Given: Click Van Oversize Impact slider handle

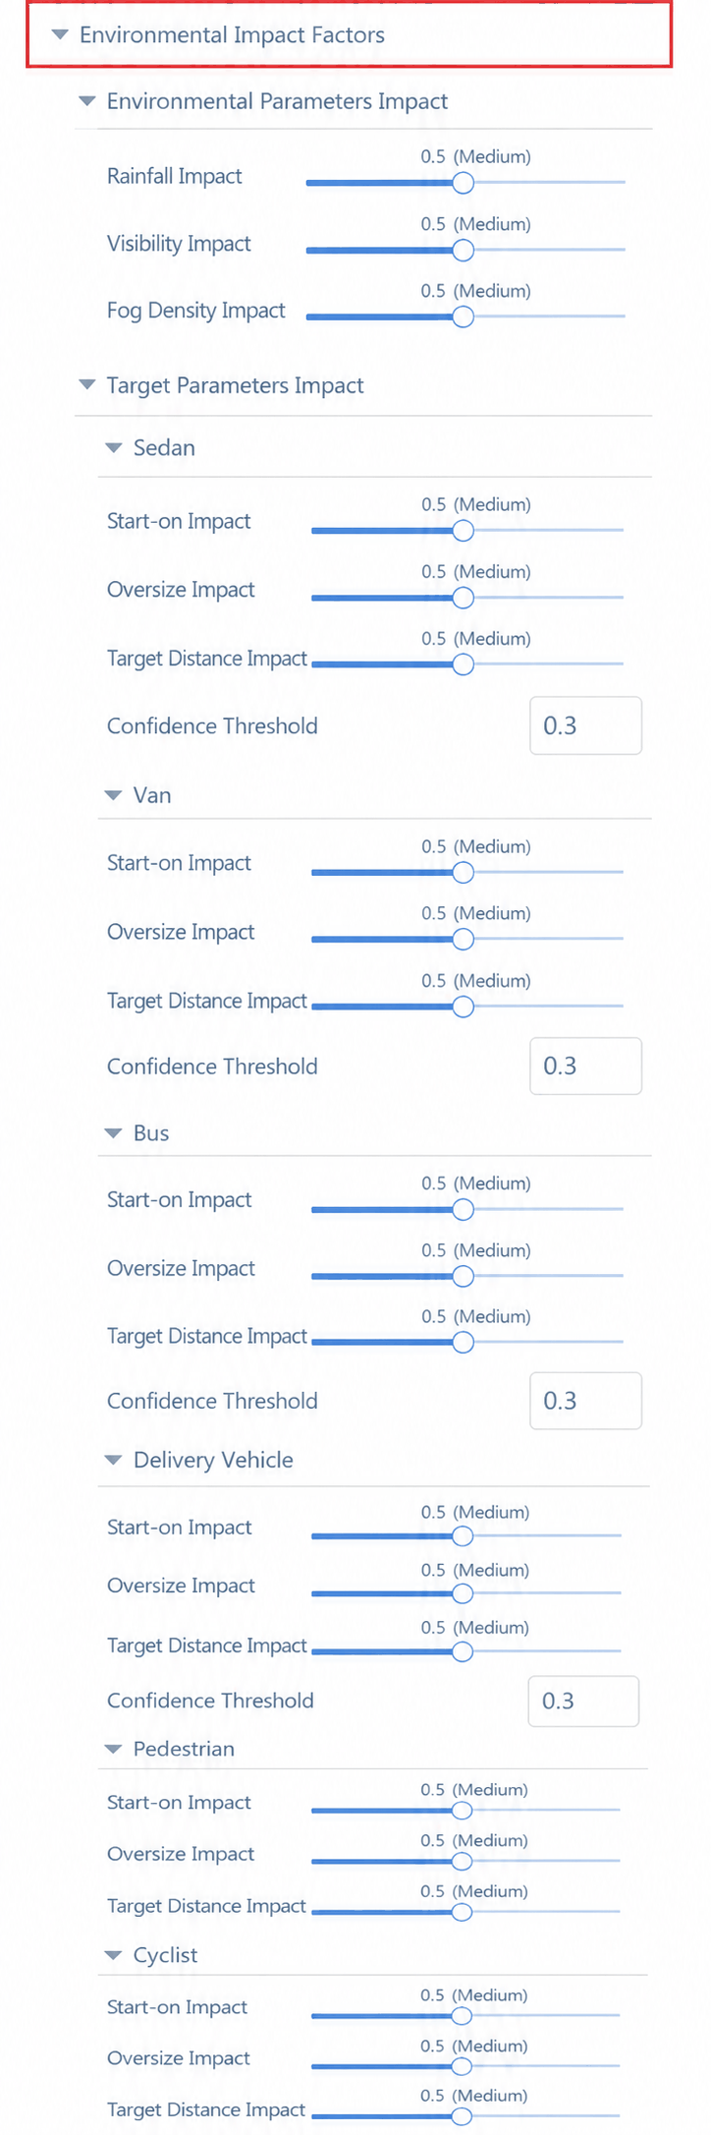Looking at the screenshot, I should coord(463,940).
